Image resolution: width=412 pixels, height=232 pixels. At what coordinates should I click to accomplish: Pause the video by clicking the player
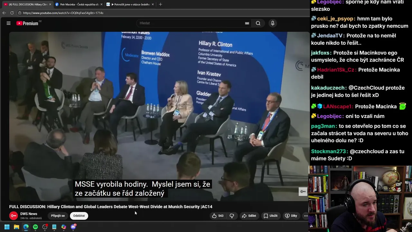[159, 116]
